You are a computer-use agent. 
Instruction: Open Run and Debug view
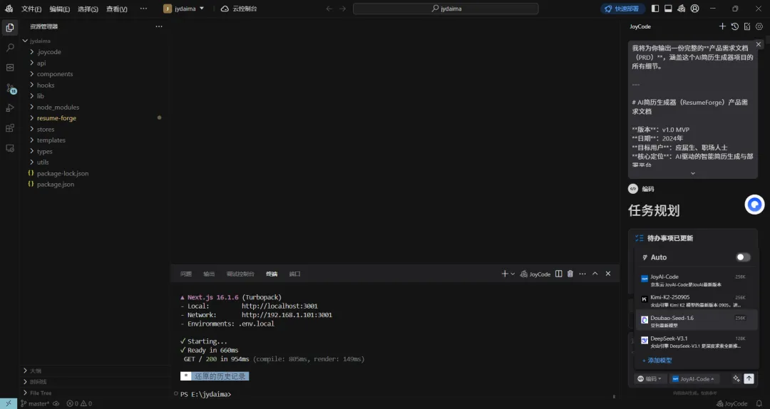click(x=10, y=108)
